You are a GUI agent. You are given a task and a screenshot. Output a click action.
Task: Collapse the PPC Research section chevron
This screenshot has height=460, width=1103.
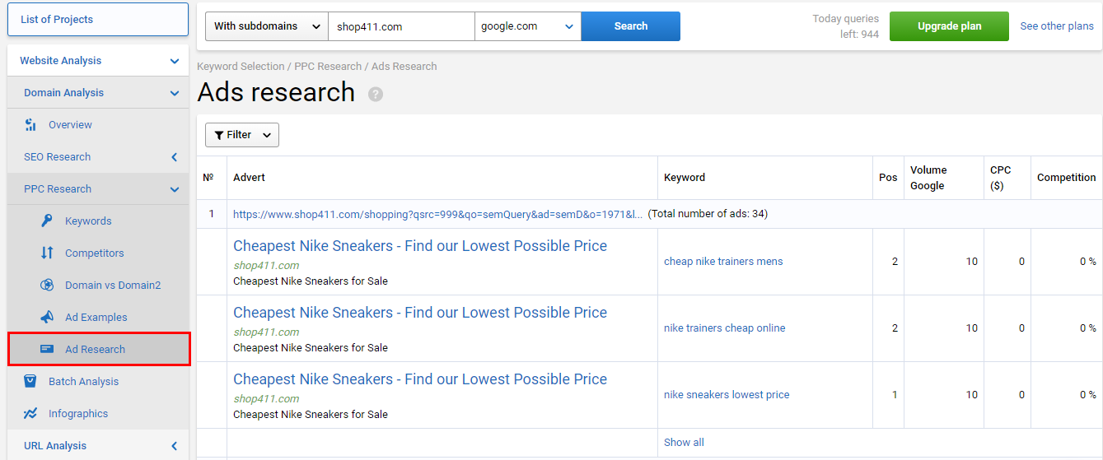coord(174,189)
